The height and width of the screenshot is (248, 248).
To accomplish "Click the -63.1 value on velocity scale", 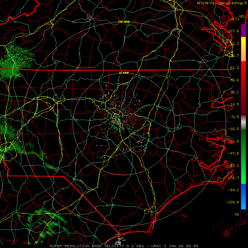I will coord(233,166).
